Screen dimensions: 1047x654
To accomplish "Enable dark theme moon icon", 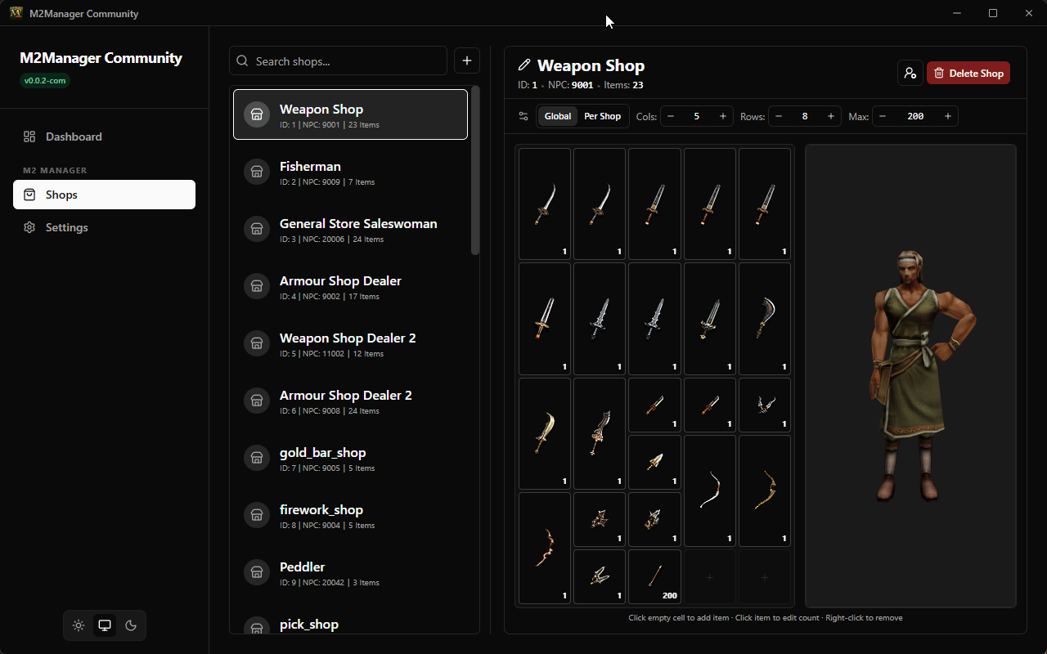I will point(131,625).
